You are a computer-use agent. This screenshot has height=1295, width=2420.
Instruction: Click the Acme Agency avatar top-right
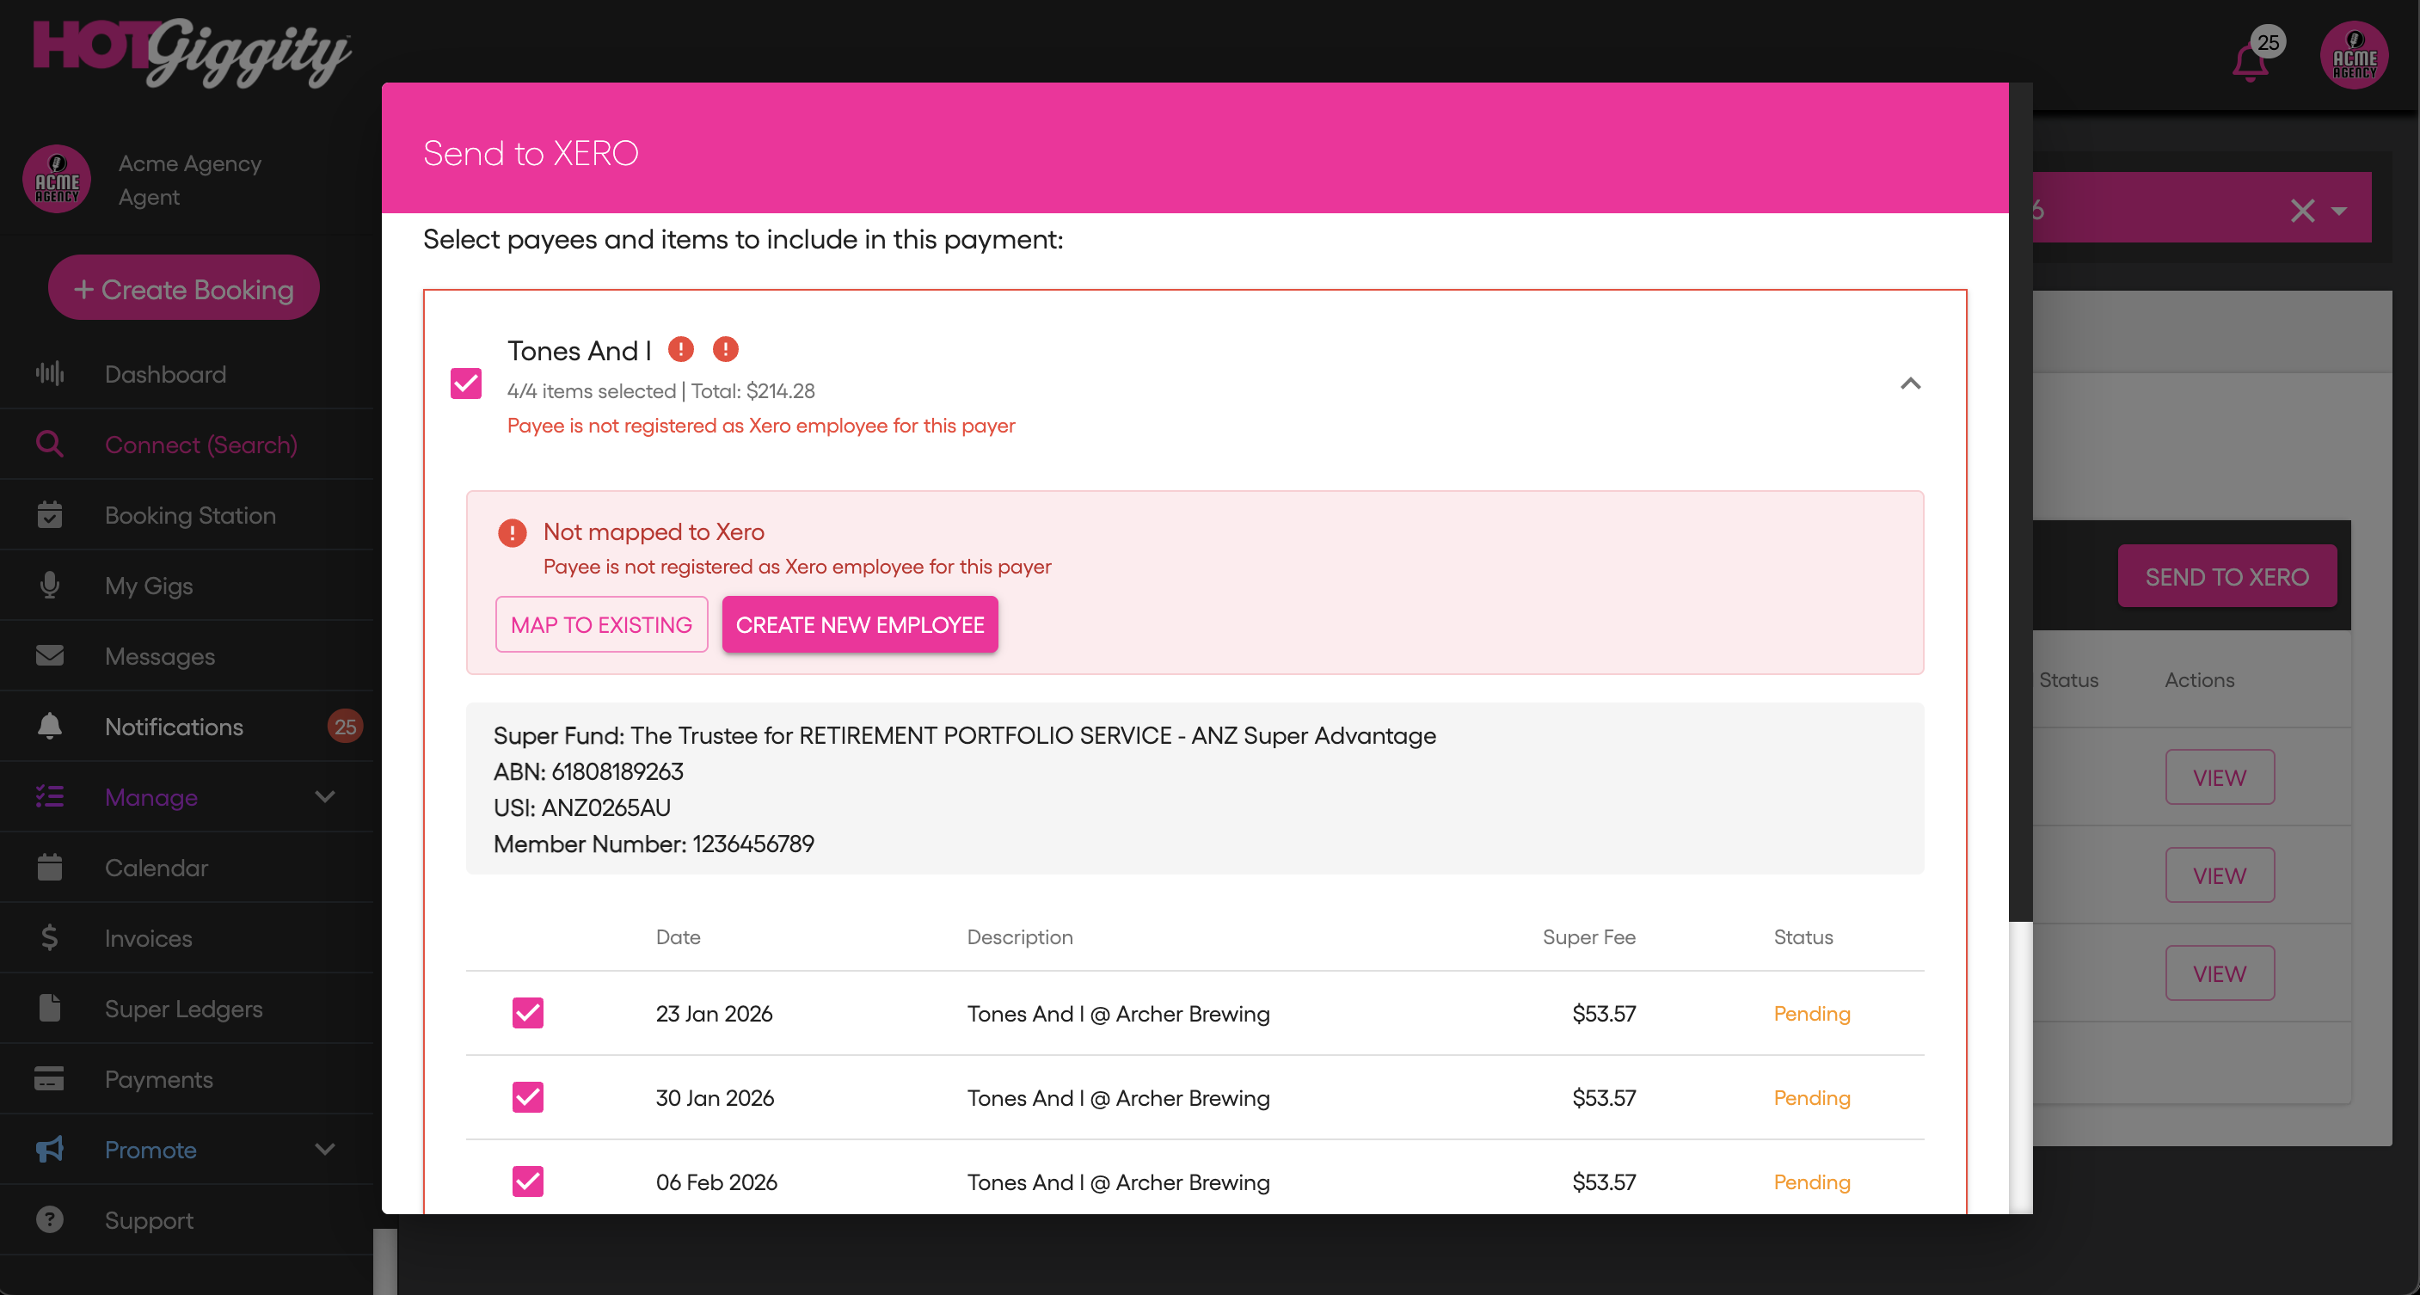click(x=2353, y=57)
